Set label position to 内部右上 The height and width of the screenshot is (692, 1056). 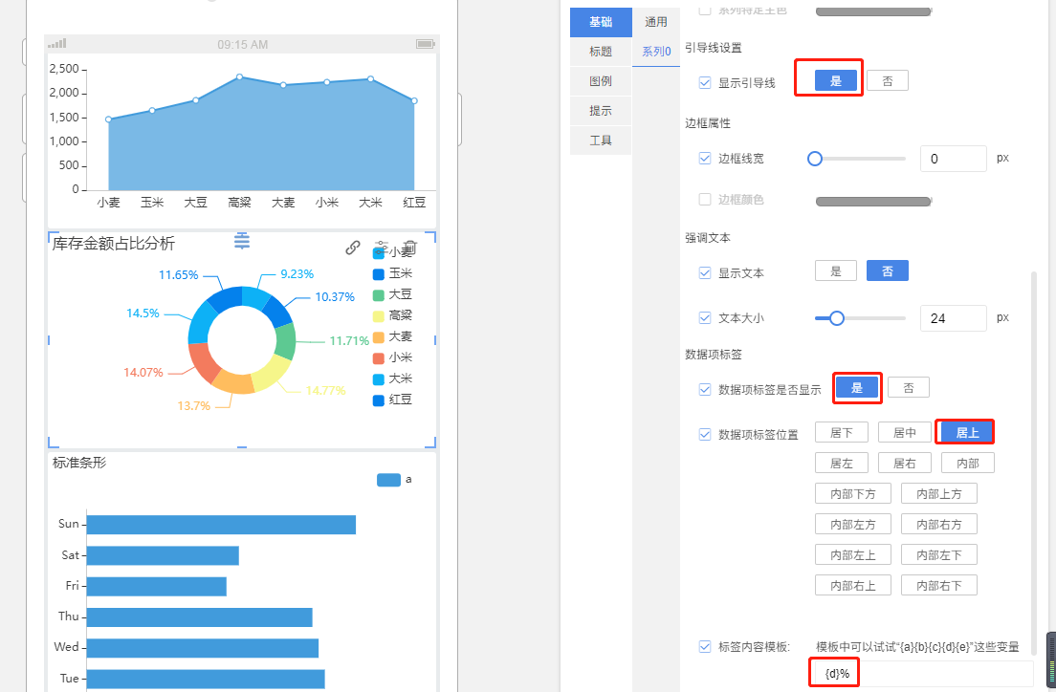852,585
